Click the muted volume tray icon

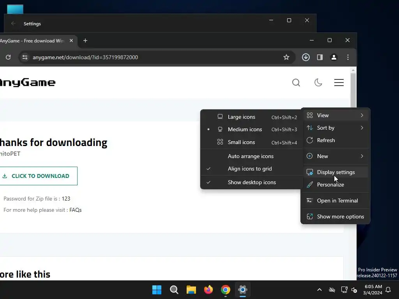[354, 290]
